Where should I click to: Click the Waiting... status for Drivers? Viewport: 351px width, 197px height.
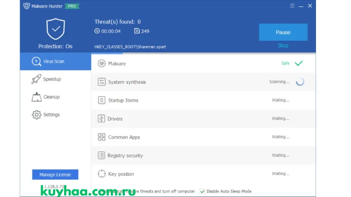click(x=280, y=118)
